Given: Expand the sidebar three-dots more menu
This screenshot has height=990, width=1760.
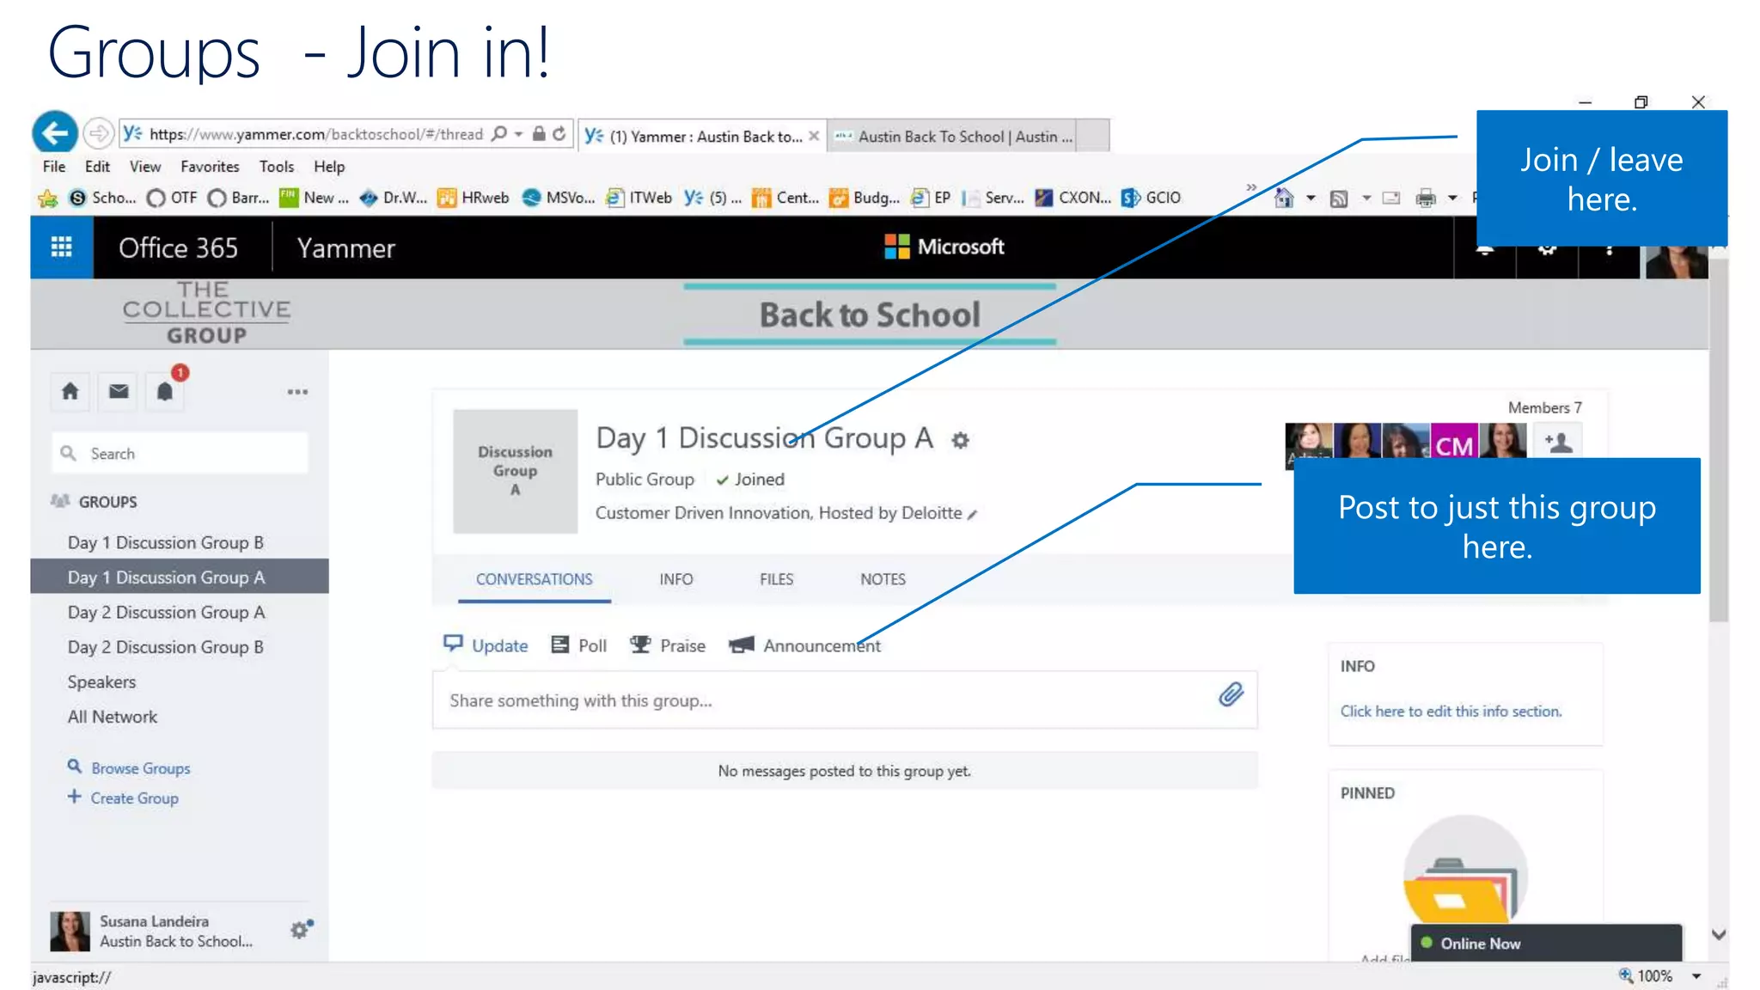Looking at the screenshot, I should point(297,392).
